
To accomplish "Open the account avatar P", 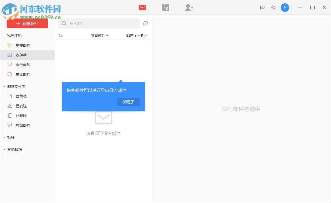I will pyautogui.click(x=285, y=7).
